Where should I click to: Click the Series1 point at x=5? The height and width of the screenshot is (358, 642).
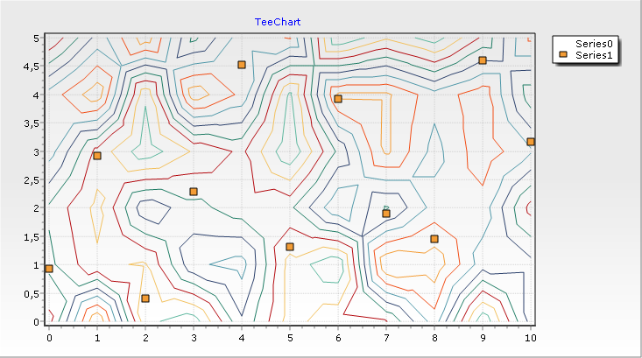point(290,247)
